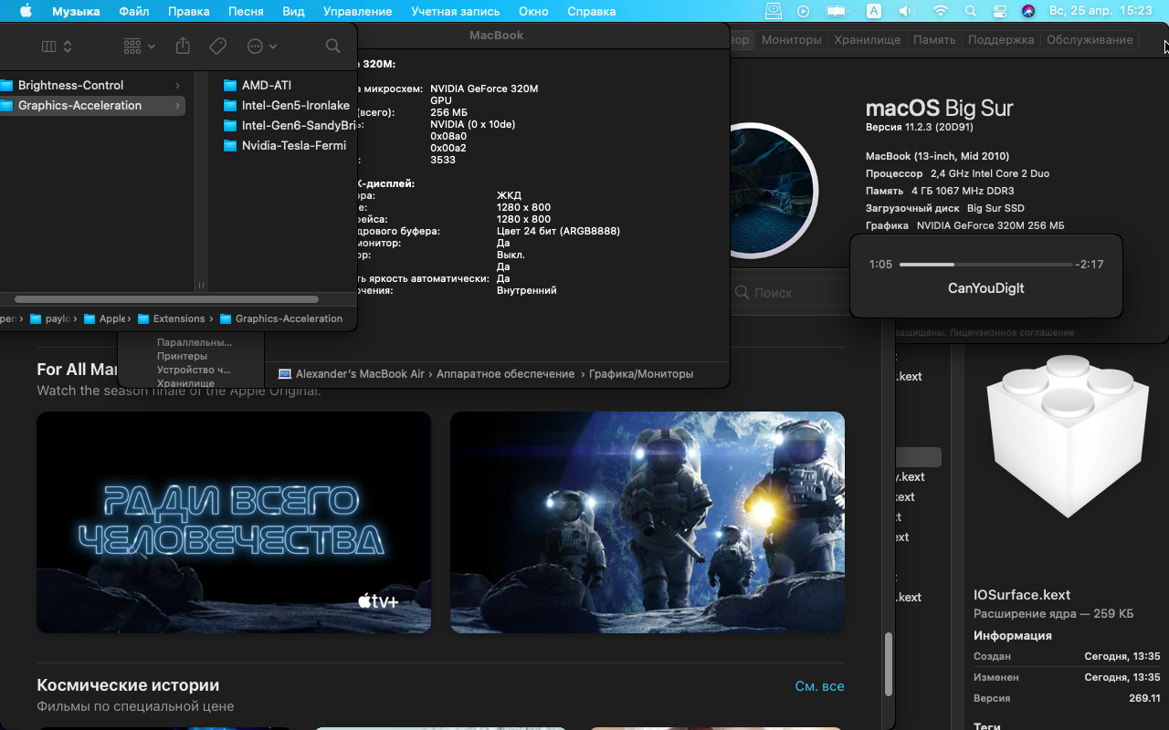Viewport: 1169px width, 730px height.
Task: Click the battery status icon
Action: (x=837, y=11)
